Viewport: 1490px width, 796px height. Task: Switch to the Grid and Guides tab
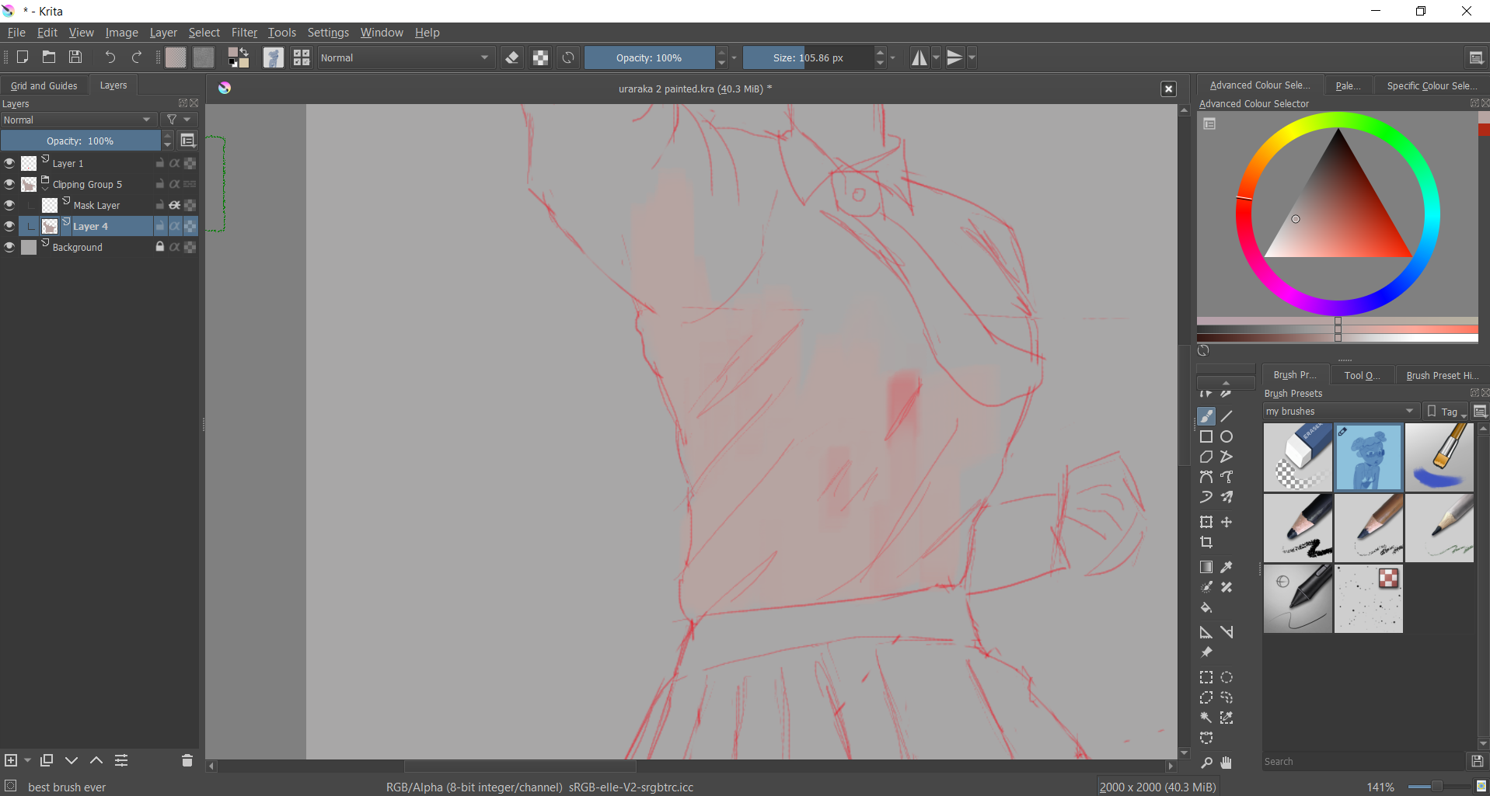(44, 85)
